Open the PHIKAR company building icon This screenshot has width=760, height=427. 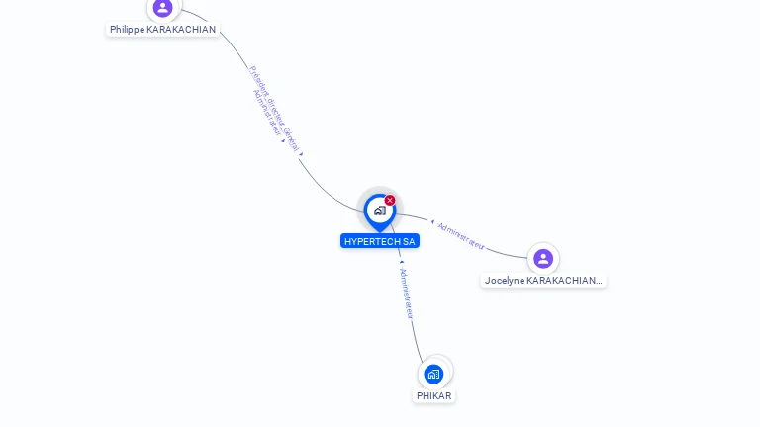tap(433, 375)
